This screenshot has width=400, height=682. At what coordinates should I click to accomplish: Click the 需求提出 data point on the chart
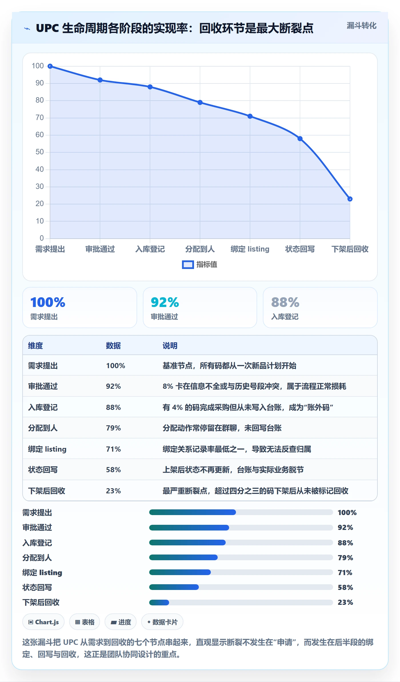point(50,66)
